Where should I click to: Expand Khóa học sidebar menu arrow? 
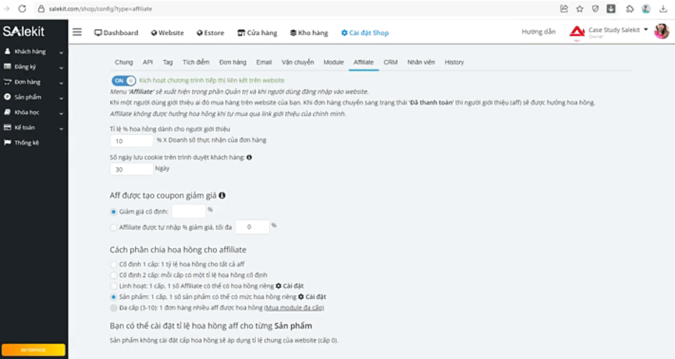pyautogui.click(x=61, y=113)
